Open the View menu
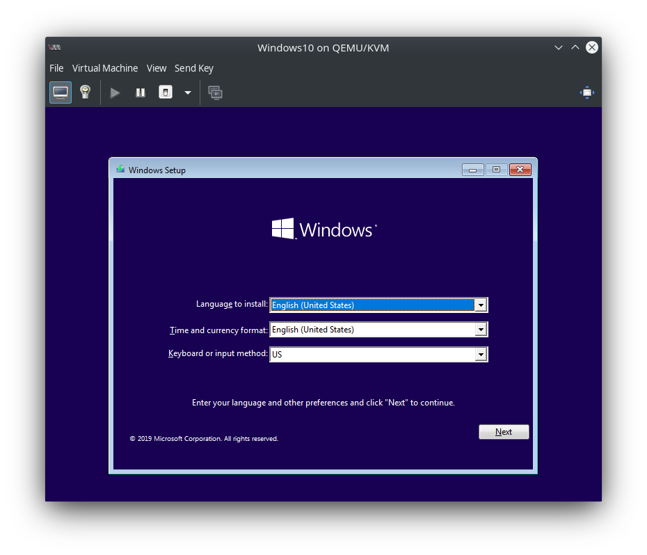 click(157, 68)
